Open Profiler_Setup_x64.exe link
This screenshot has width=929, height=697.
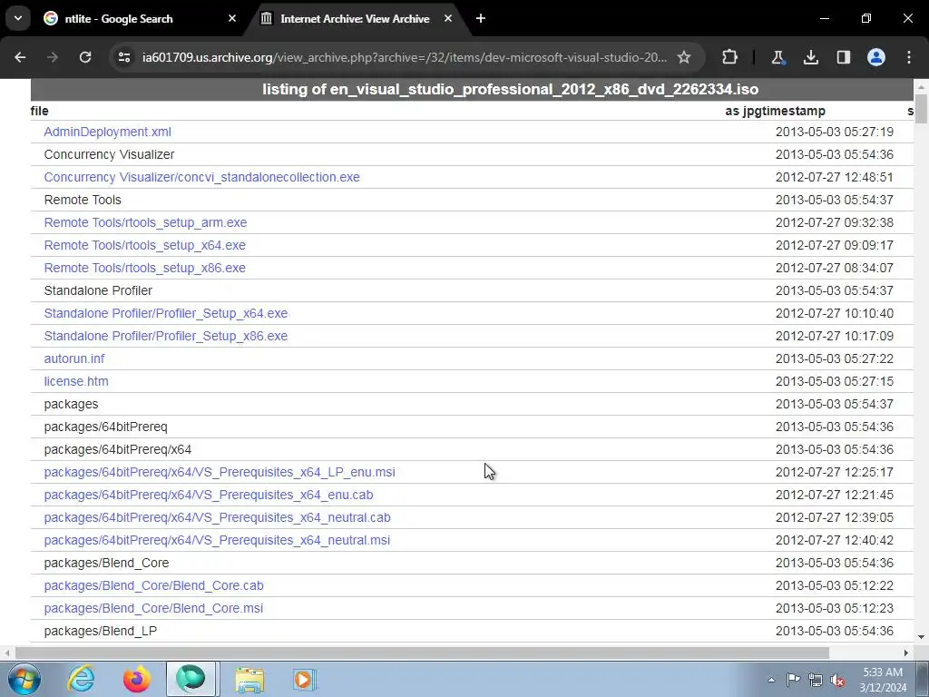pos(166,313)
